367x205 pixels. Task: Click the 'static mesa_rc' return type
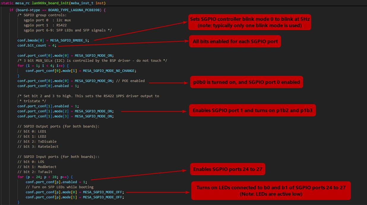[15, 3]
